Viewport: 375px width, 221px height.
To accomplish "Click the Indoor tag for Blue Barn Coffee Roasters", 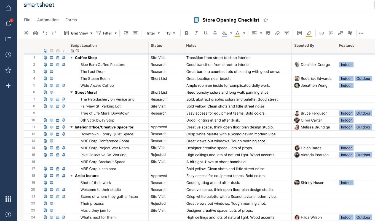I will [346, 65].
